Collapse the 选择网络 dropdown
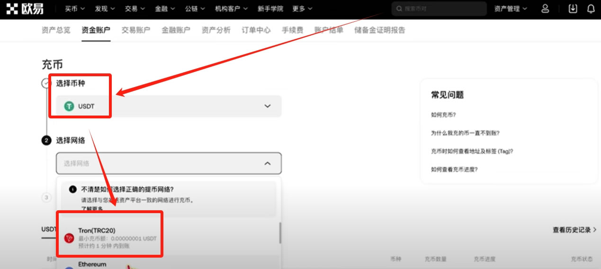The width and height of the screenshot is (601, 269). click(x=169, y=163)
